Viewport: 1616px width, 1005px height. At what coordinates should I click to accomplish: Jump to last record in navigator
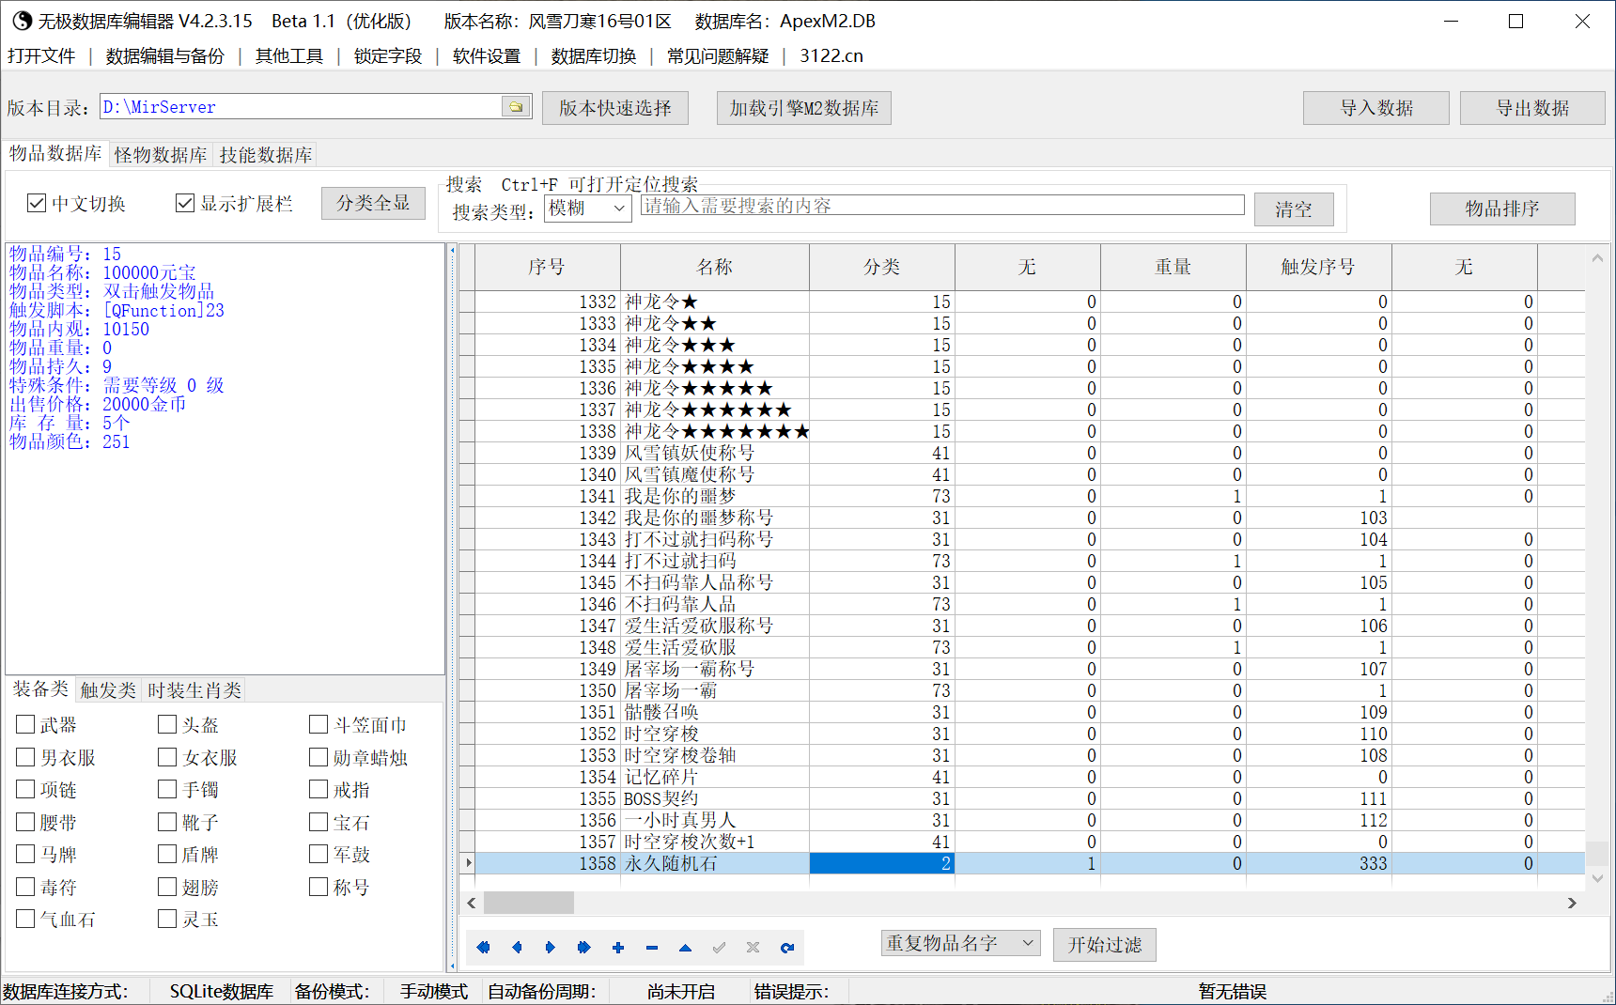pyautogui.click(x=584, y=947)
